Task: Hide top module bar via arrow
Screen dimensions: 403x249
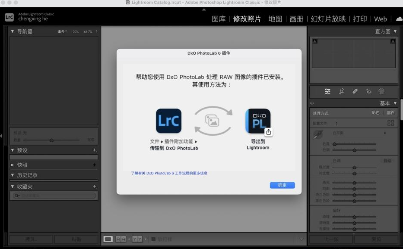Action: click(x=204, y=9)
